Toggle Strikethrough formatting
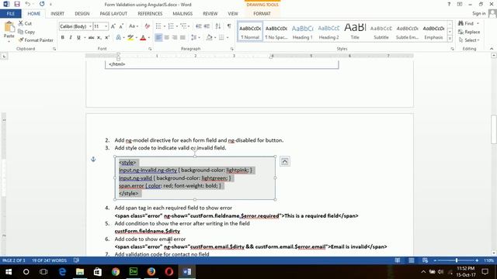The image size is (497, 279). [x=92, y=38]
